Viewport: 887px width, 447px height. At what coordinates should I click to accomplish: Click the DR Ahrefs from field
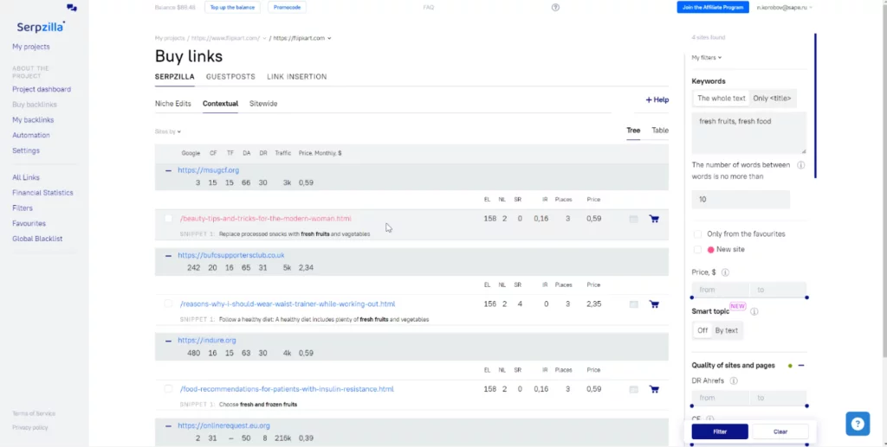click(x=721, y=398)
